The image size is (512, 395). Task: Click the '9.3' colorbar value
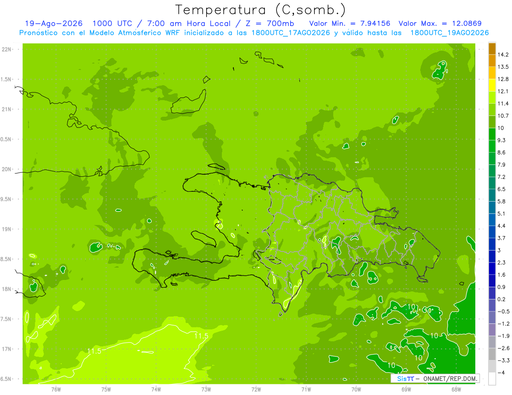tap(502, 140)
